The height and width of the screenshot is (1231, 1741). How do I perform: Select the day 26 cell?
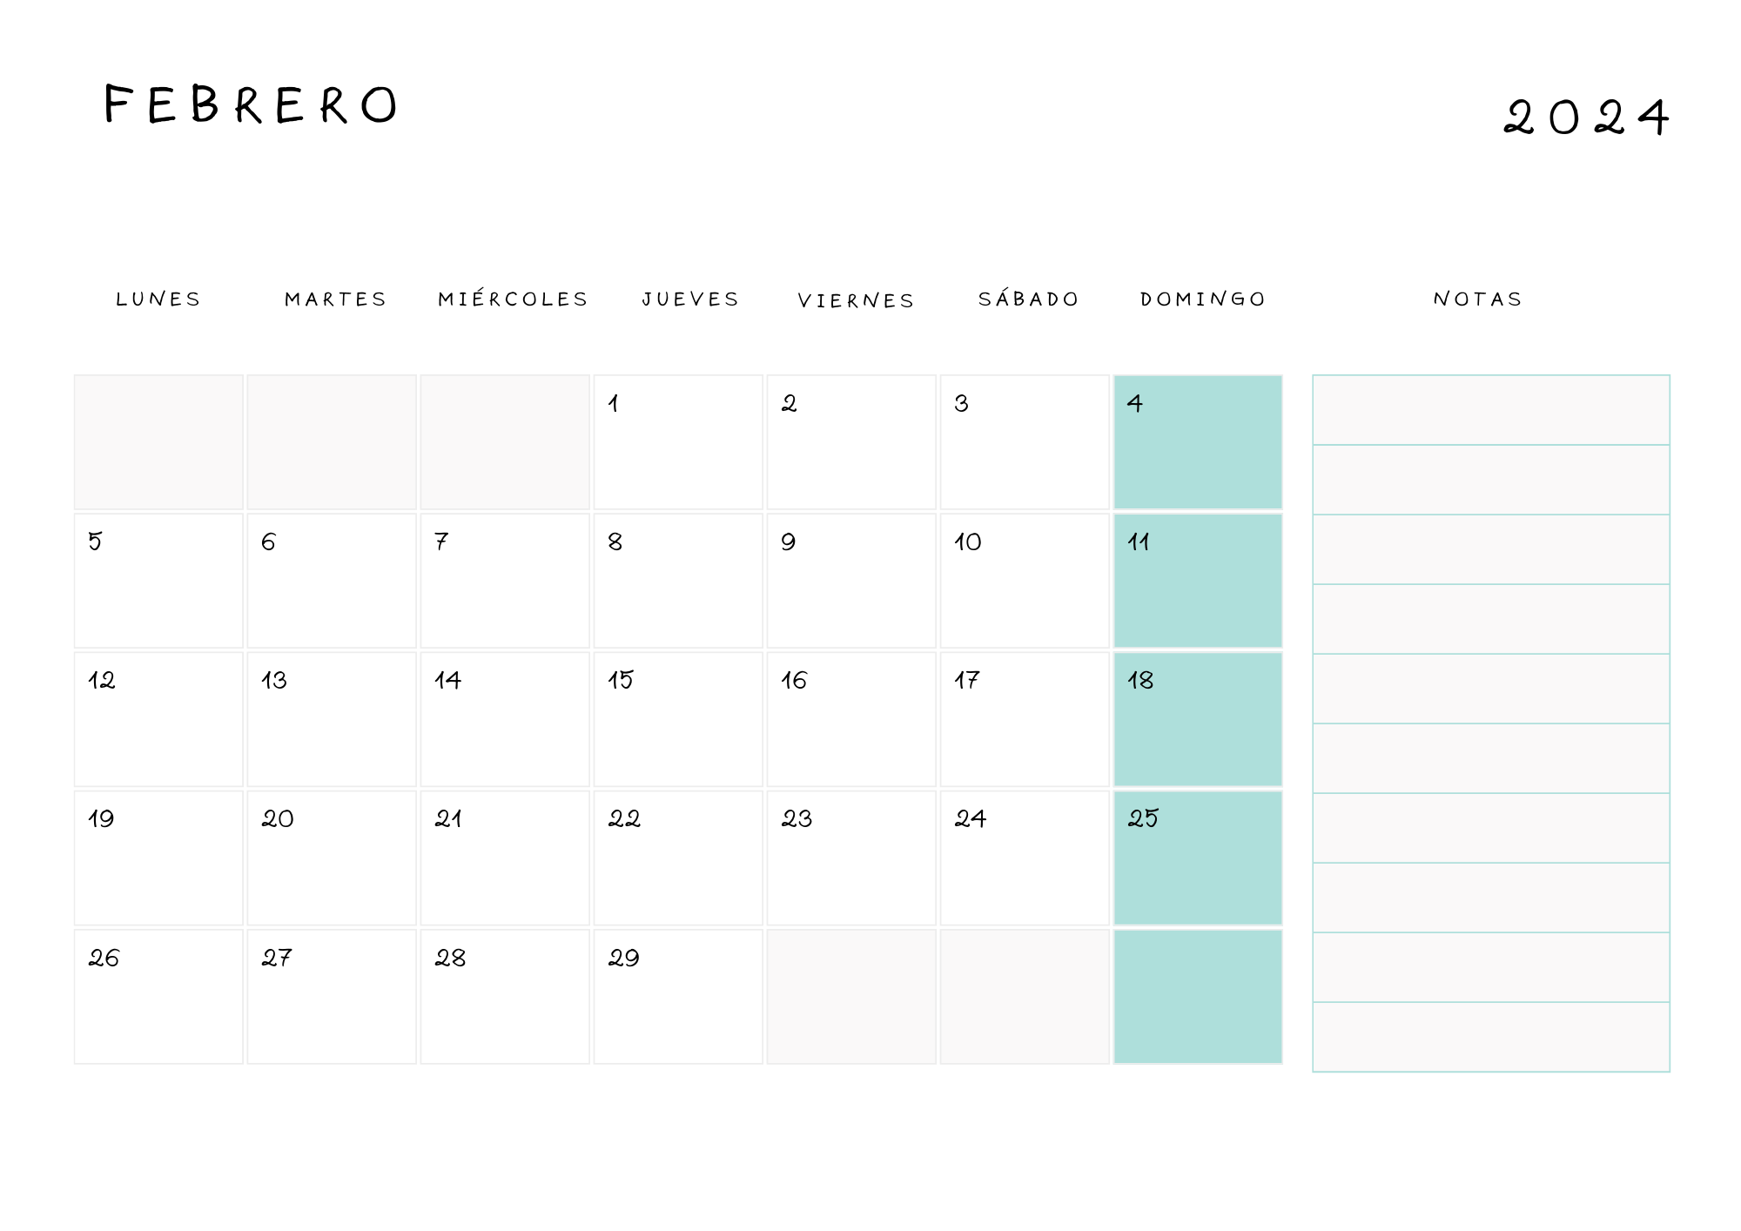pos(158,997)
